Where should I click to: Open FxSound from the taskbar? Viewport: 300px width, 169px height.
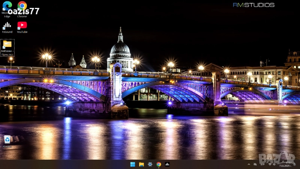tap(167, 164)
